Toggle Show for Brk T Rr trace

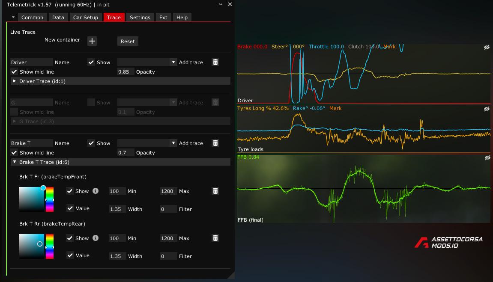tap(70, 238)
